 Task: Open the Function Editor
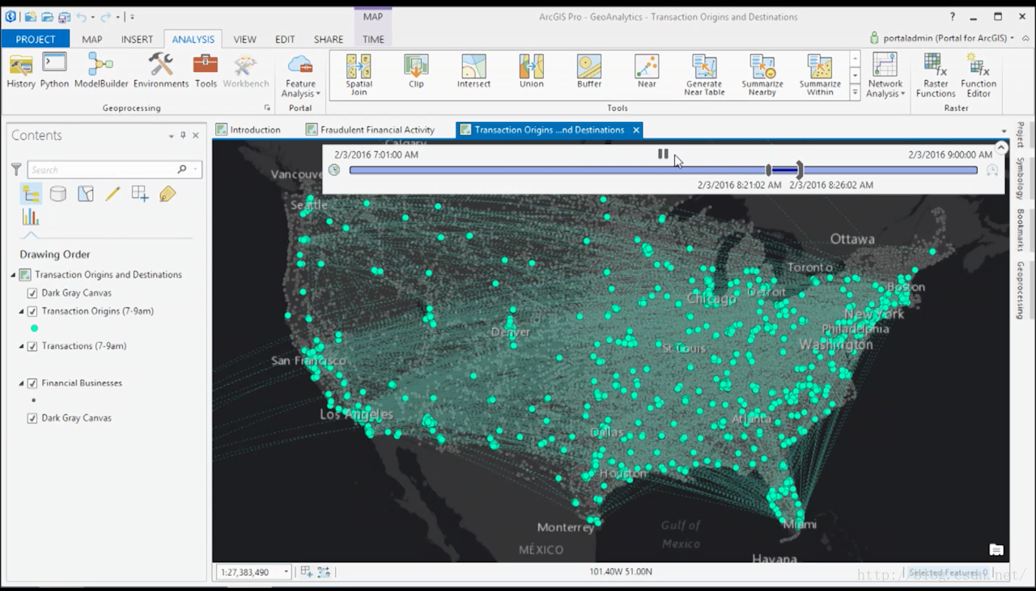pos(979,74)
